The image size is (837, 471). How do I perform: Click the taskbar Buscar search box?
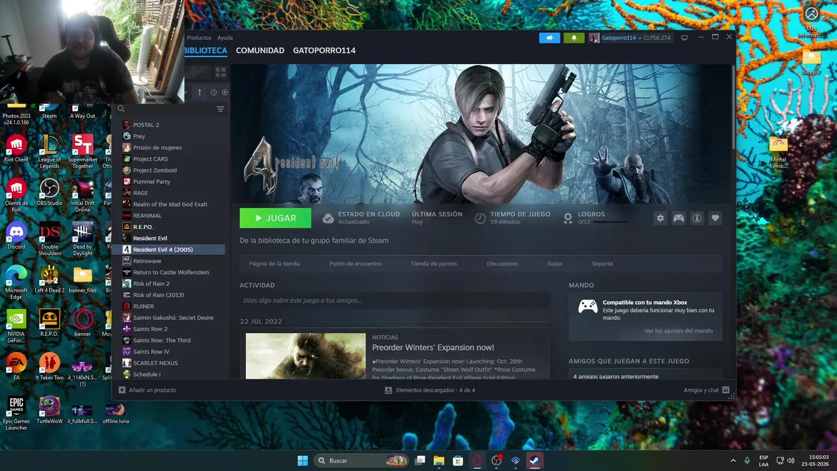pyautogui.click(x=362, y=461)
